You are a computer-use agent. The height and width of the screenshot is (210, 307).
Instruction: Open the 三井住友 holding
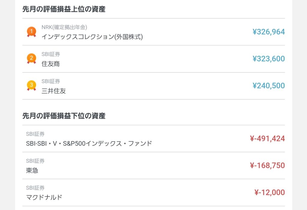(54, 91)
